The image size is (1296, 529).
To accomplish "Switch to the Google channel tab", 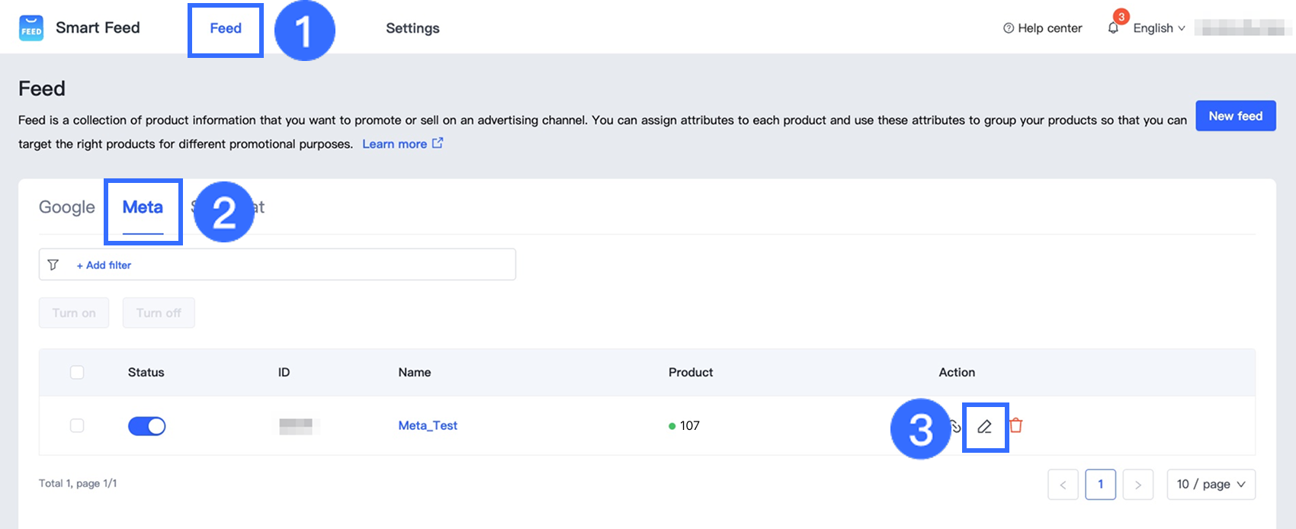I will [x=67, y=207].
